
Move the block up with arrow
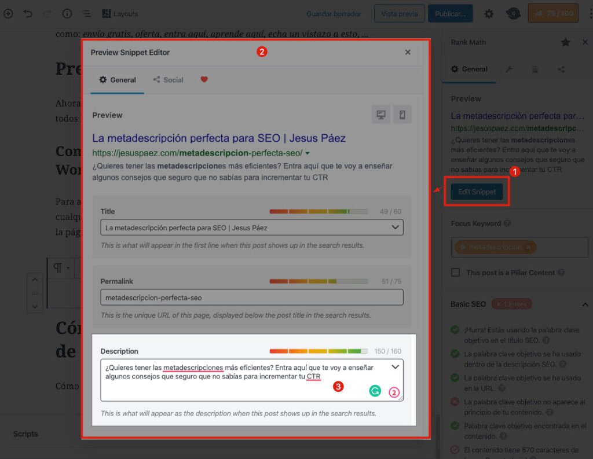coord(35,280)
